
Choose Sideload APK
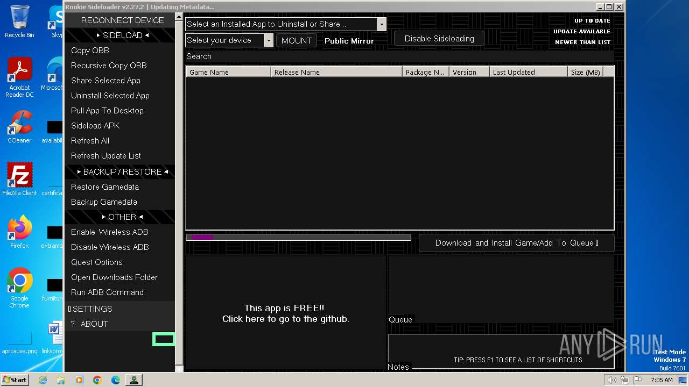(120, 126)
